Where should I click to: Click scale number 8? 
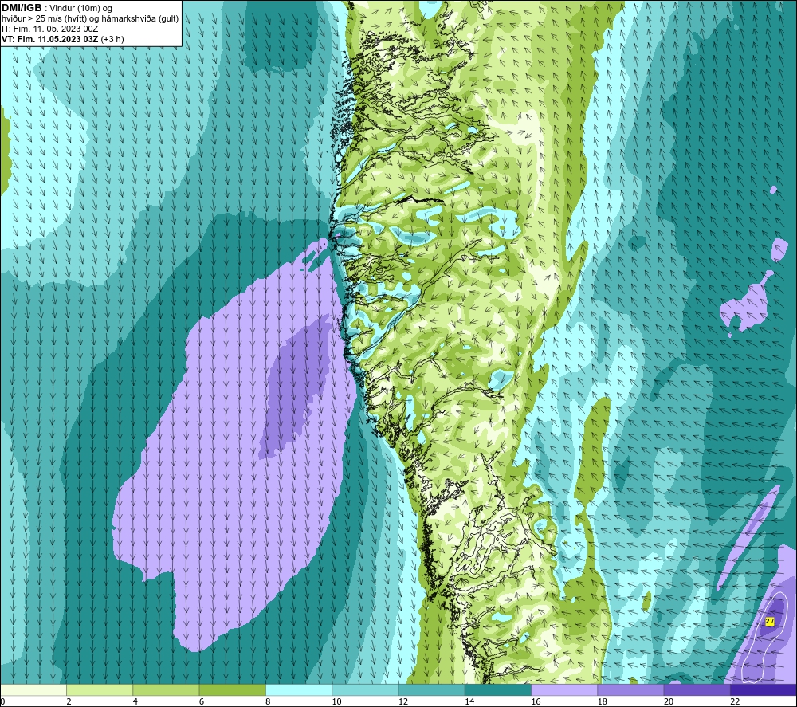268,701
